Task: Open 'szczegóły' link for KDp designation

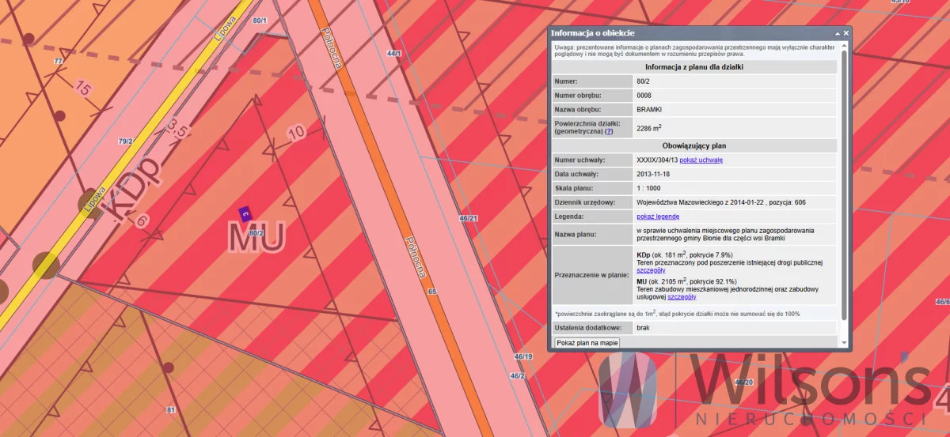Action: click(x=652, y=269)
